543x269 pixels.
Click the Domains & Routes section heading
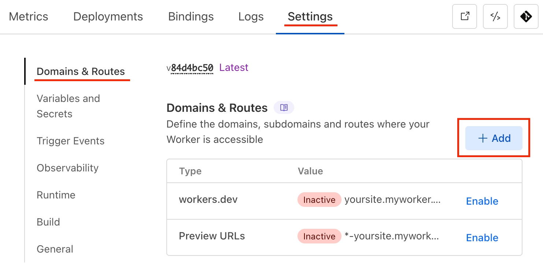pyautogui.click(x=217, y=108)
